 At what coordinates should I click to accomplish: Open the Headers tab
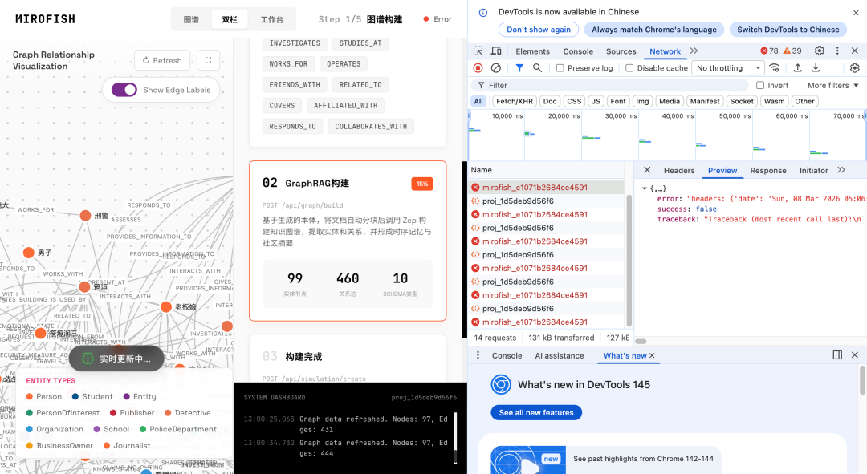point(679,171)
